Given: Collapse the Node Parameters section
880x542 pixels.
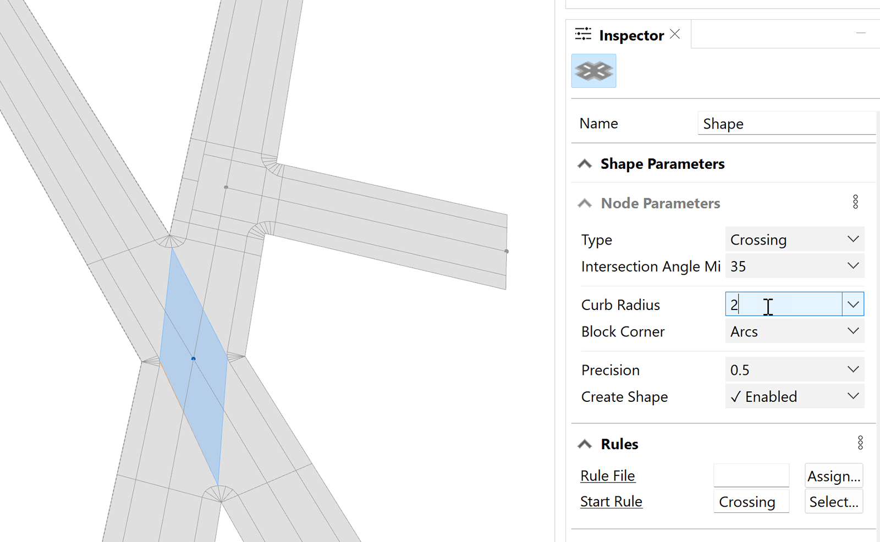Looking at the screenshot, I should tap(585, 203).
